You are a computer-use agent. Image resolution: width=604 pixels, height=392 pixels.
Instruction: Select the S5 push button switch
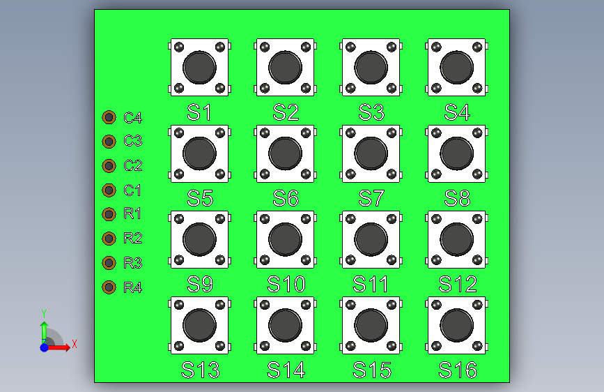[x=199, y=153]
